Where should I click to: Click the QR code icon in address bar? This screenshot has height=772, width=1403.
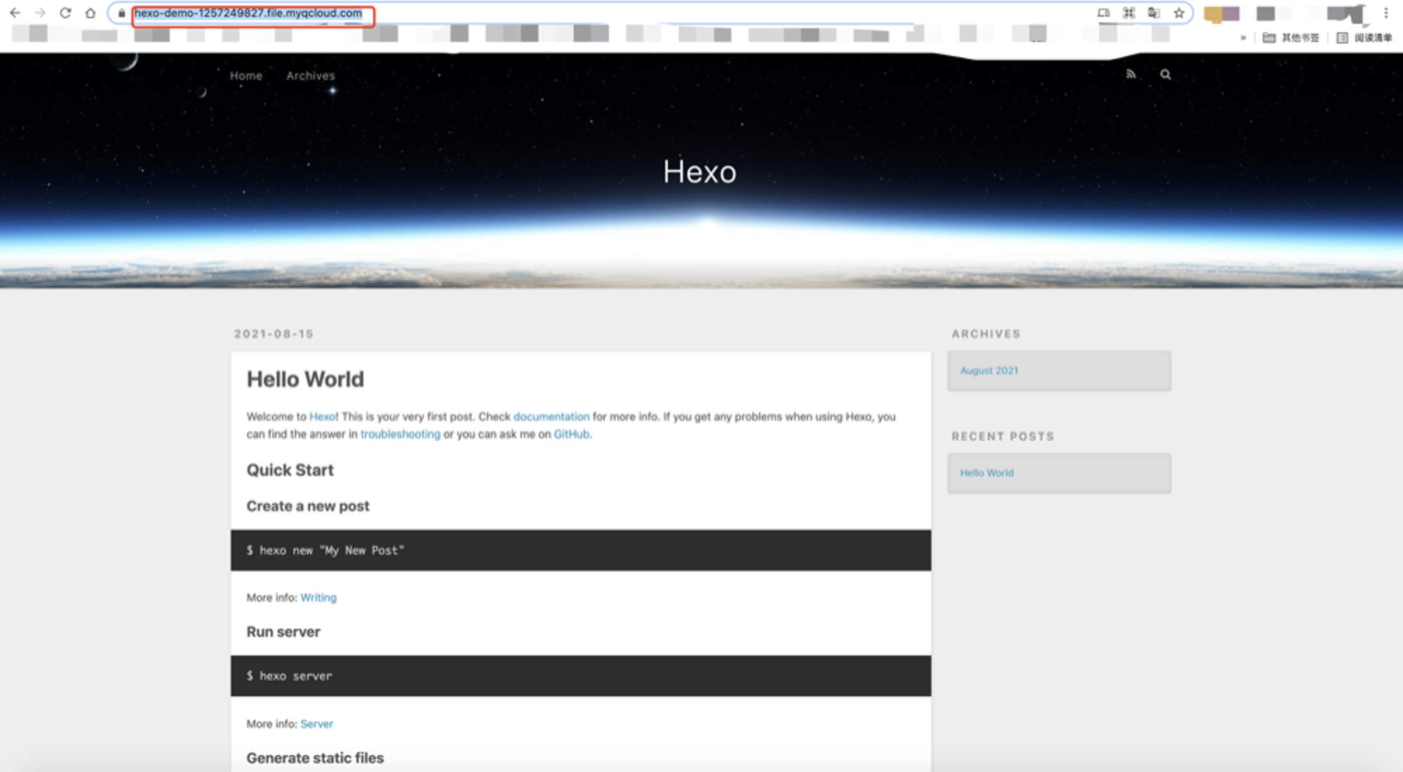pos(1129,13)
